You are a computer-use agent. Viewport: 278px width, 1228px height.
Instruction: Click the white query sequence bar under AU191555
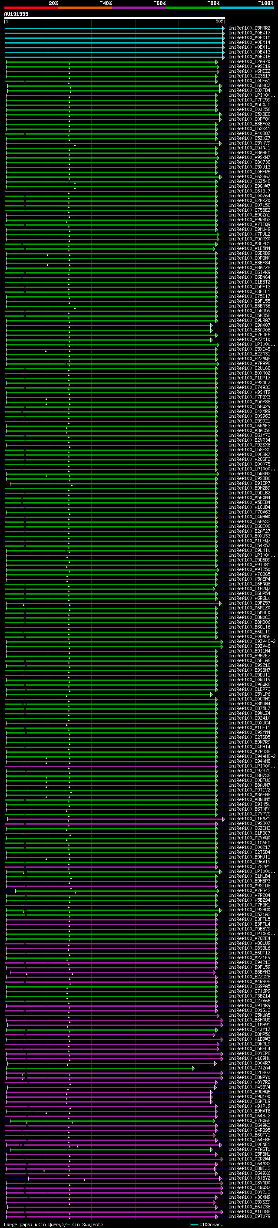115,17
